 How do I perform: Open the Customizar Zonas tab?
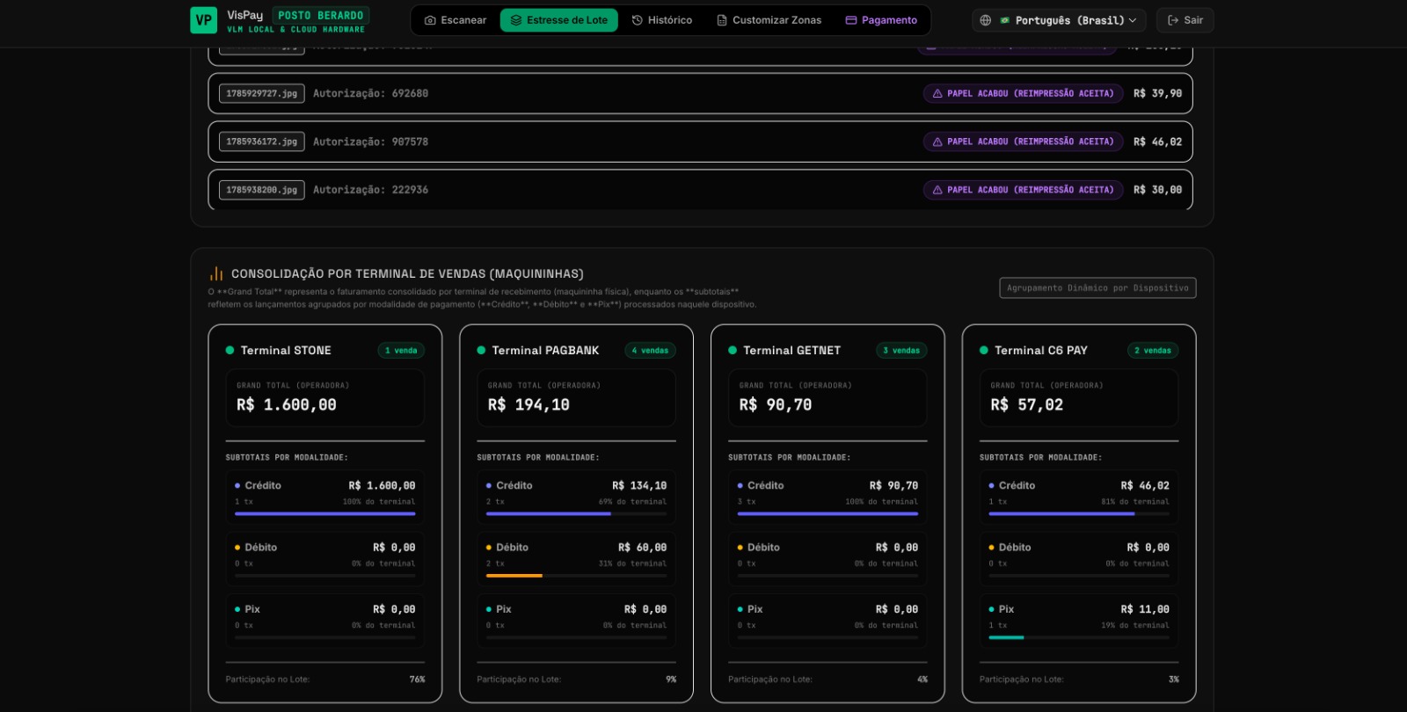[x=769, y=20]
